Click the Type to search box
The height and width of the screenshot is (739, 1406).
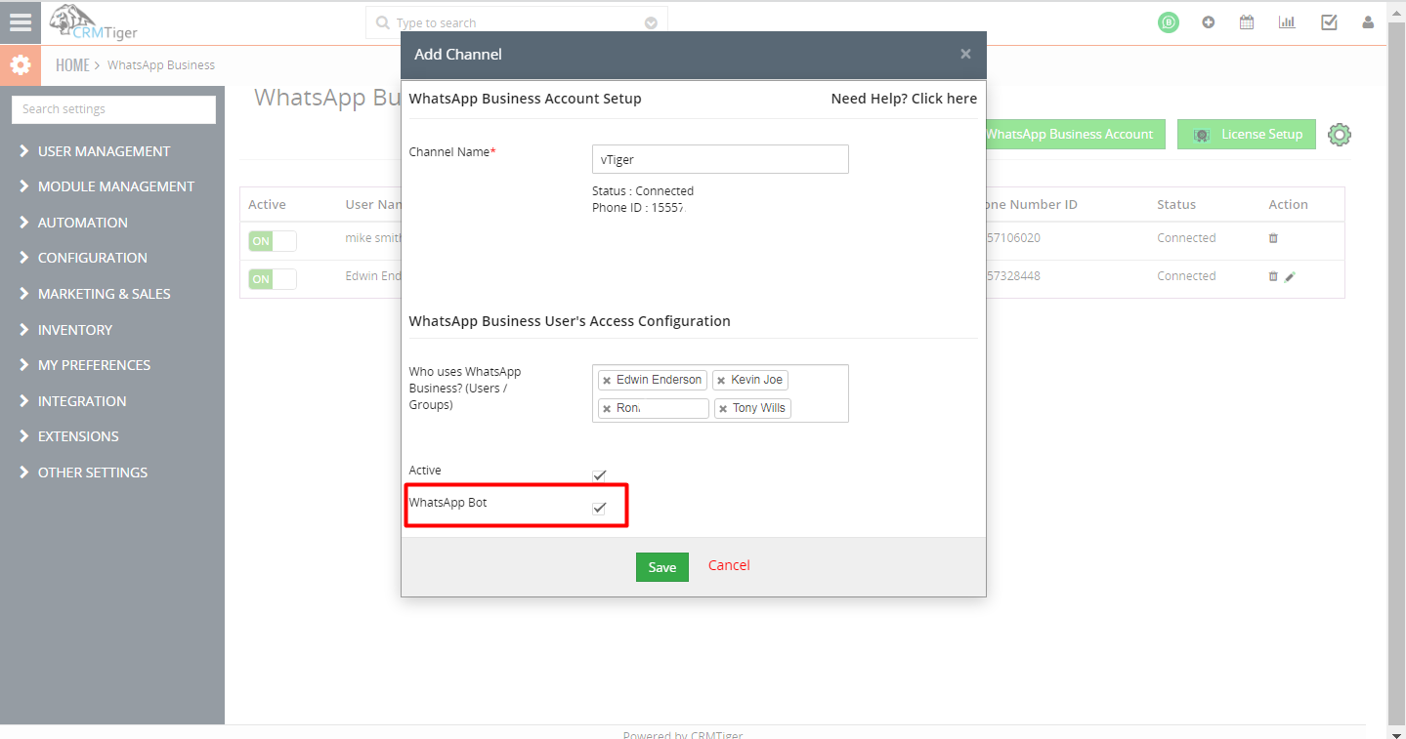pos(517,23)
